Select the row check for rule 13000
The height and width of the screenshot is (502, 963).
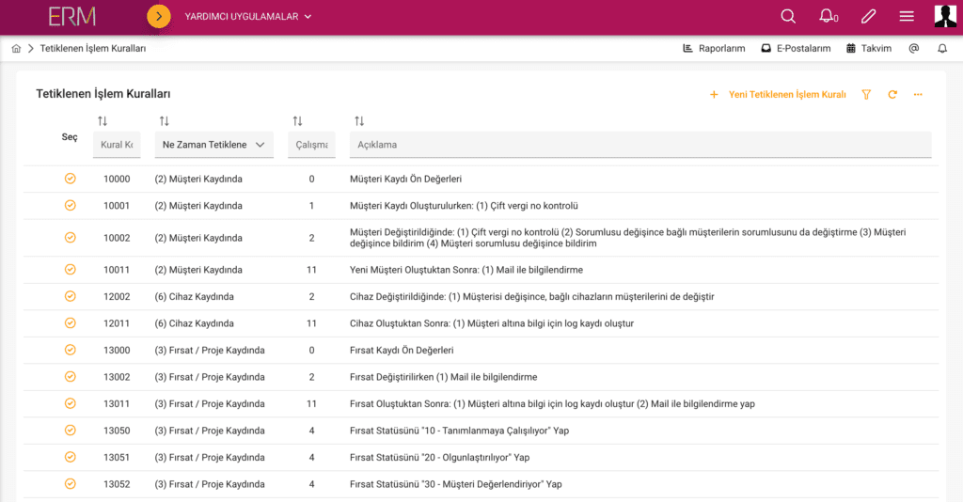click(70, 350)
